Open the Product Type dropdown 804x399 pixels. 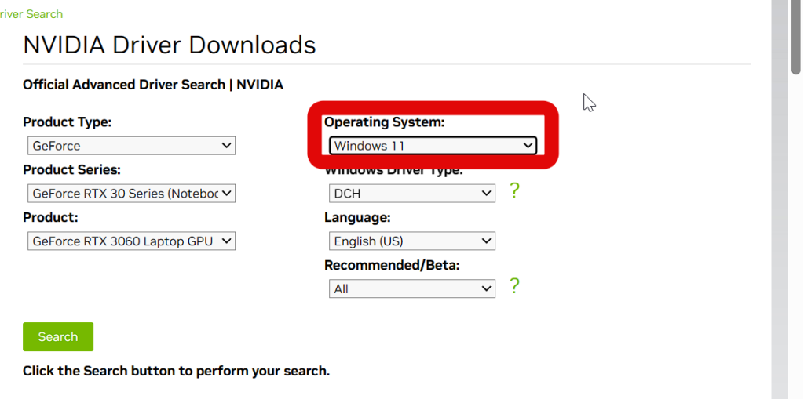[130, 146]
